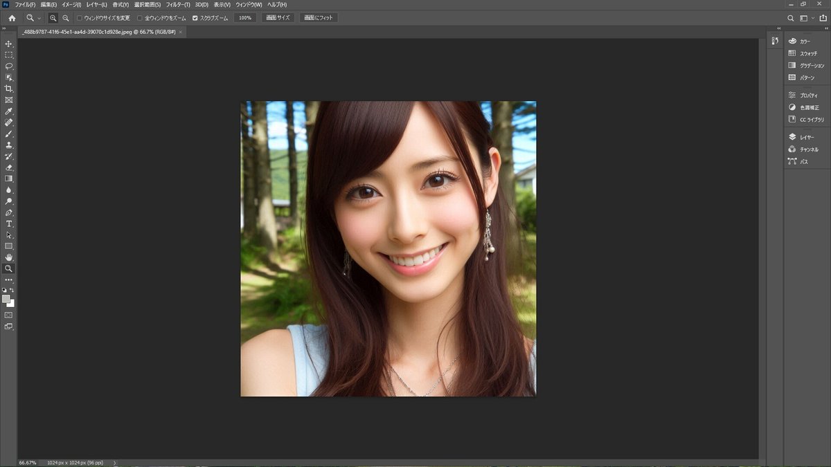
Task: Enable 全ウィンドウをズーム option
Action: 139,17
